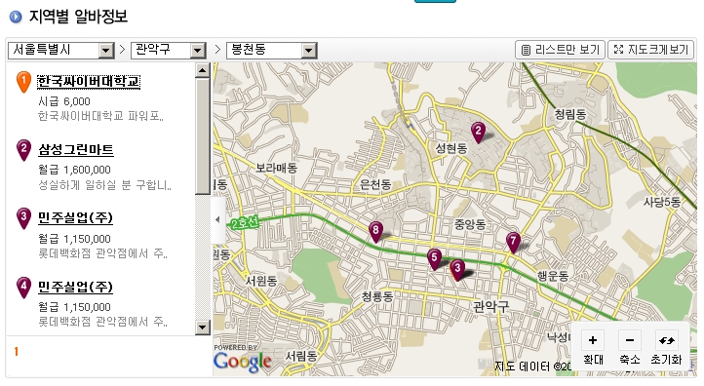Click the 지도 데이터 copyright text

click(533, 367)
